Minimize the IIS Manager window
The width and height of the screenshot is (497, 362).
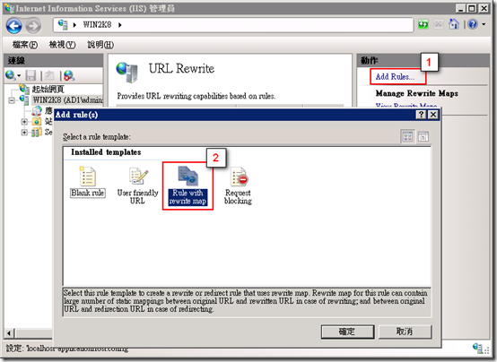pos(461,8)
